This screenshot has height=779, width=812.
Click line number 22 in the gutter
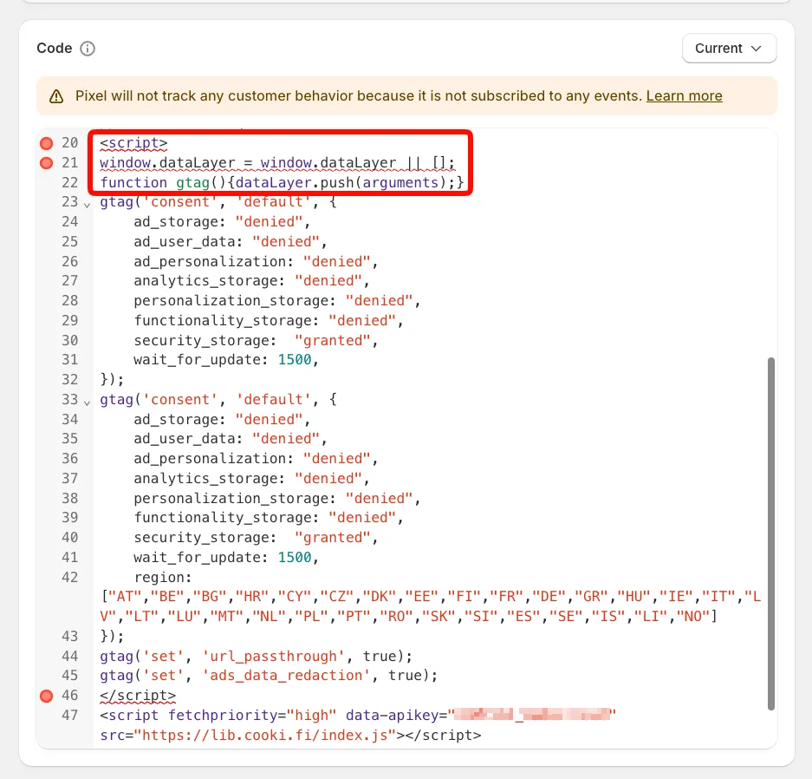pos(70,183)
